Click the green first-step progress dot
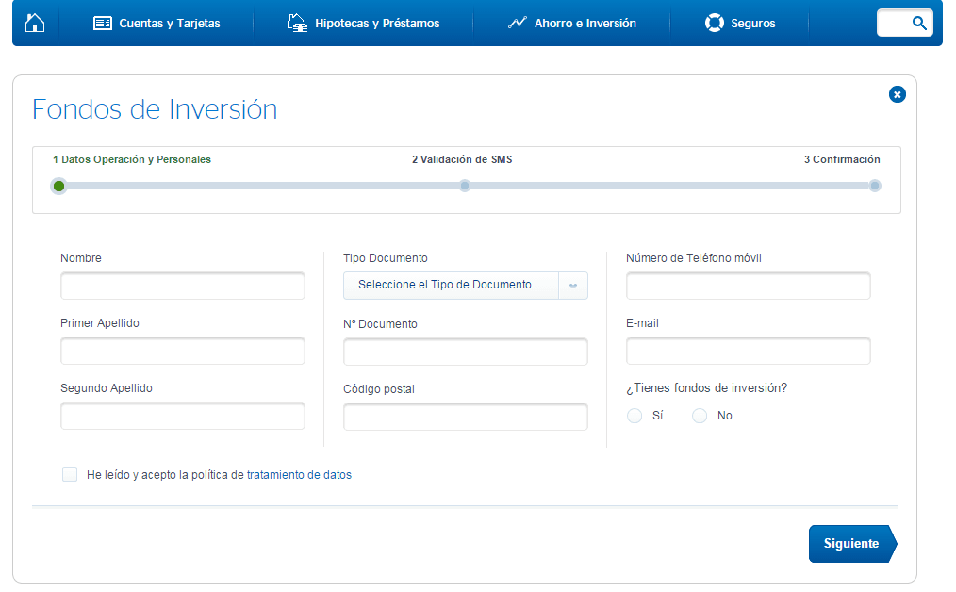Viewport: 956px width, 592px height. [x=59, y=186]
